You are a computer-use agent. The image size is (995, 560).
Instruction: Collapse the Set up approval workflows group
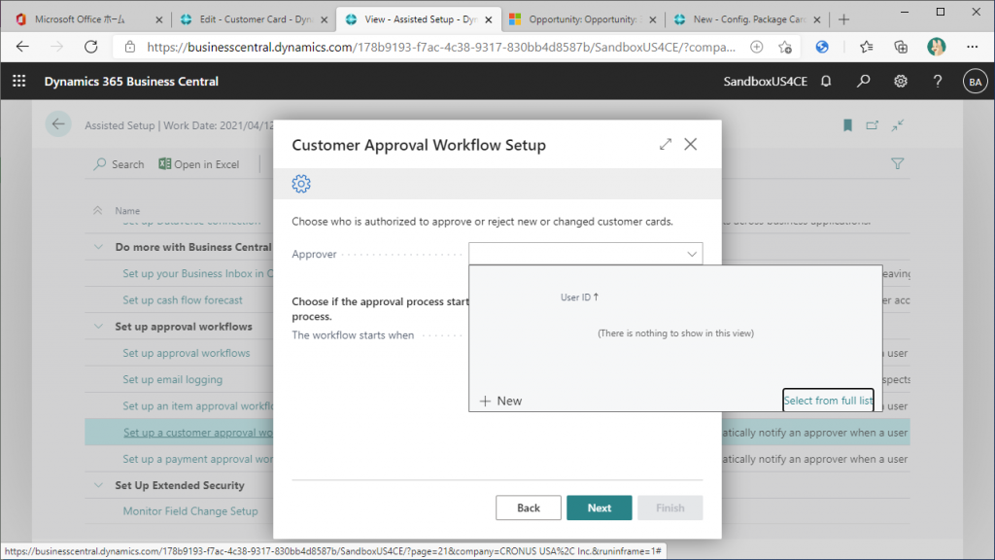(97, 327)
